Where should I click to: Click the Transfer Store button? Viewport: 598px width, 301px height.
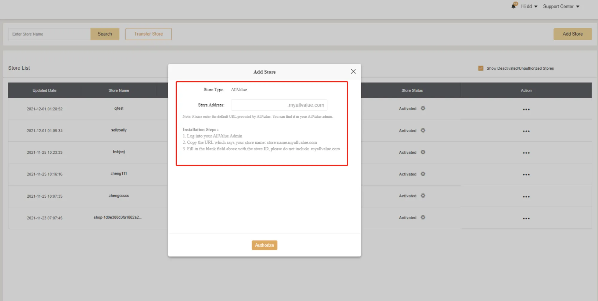coord(148,34)
